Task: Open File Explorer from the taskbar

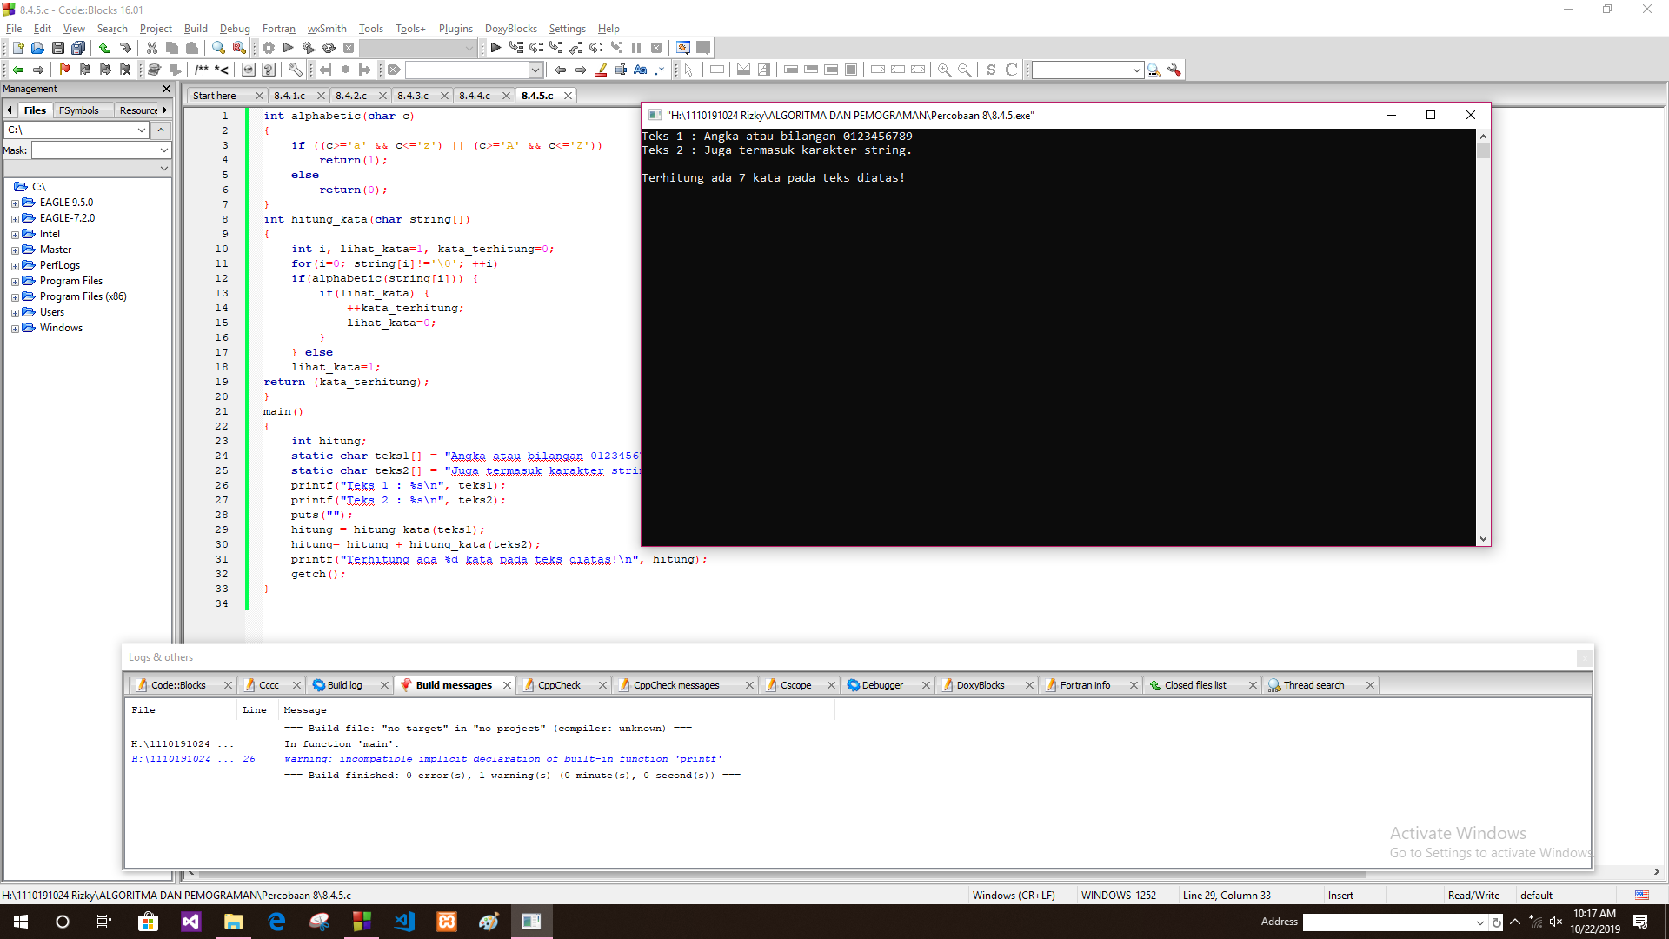Action: (x=234, y=922)
